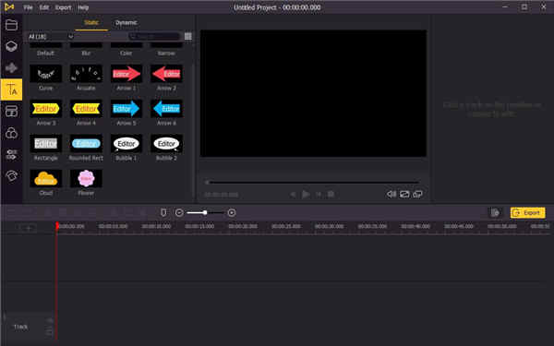Open the layered box sidebar icon
The width and height of the screenshot is (554, 346).
[11, 46]
